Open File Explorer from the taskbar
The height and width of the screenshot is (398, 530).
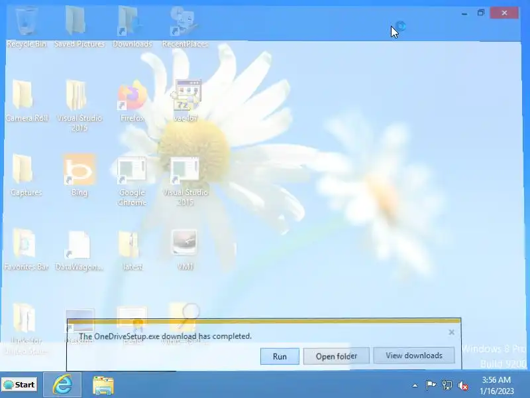click(103, 385)
